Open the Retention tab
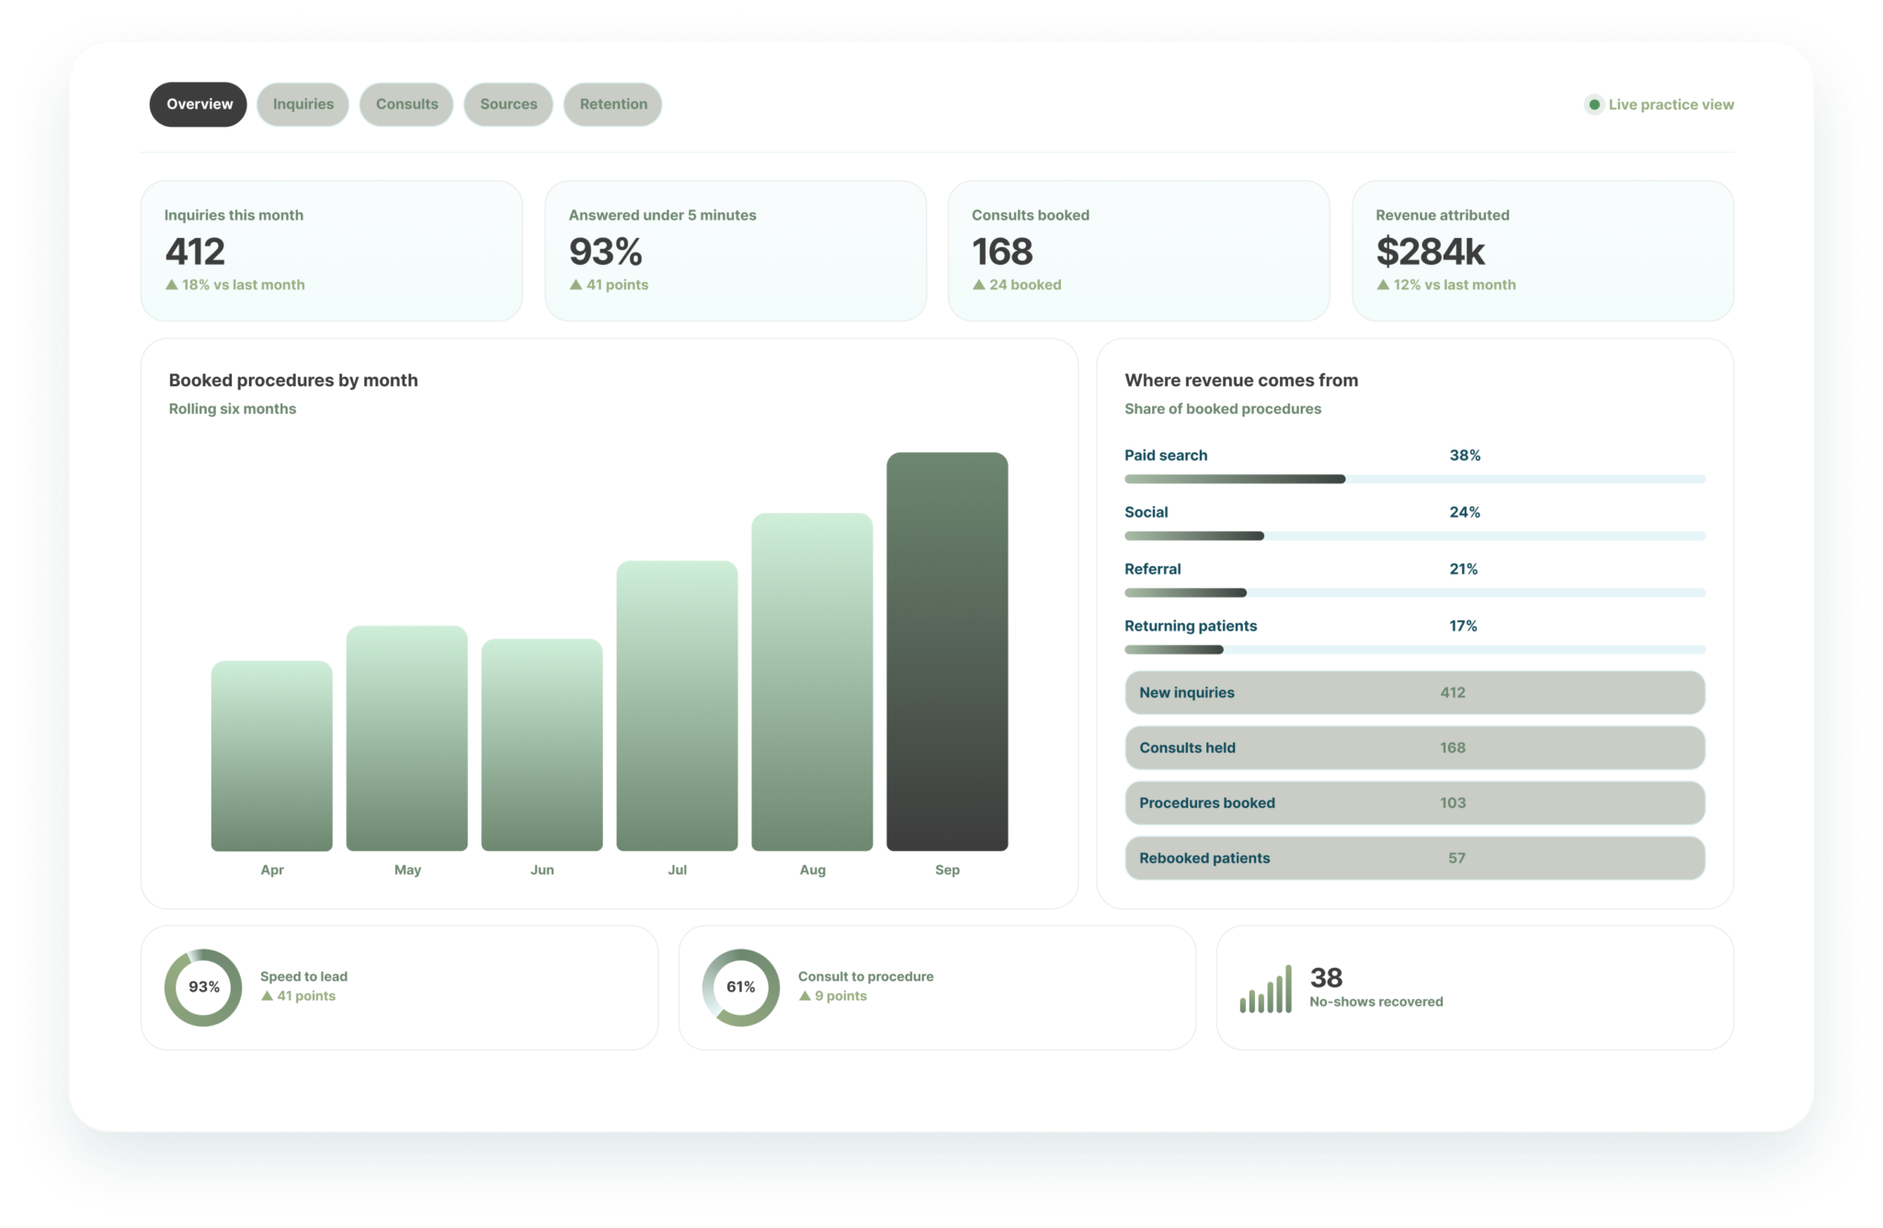The image size is (1883, 1228). (x=612, y=104)
